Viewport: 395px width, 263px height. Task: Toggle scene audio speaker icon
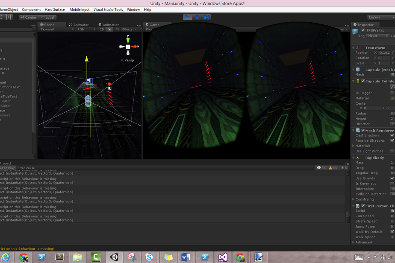[x=117, y=29]
